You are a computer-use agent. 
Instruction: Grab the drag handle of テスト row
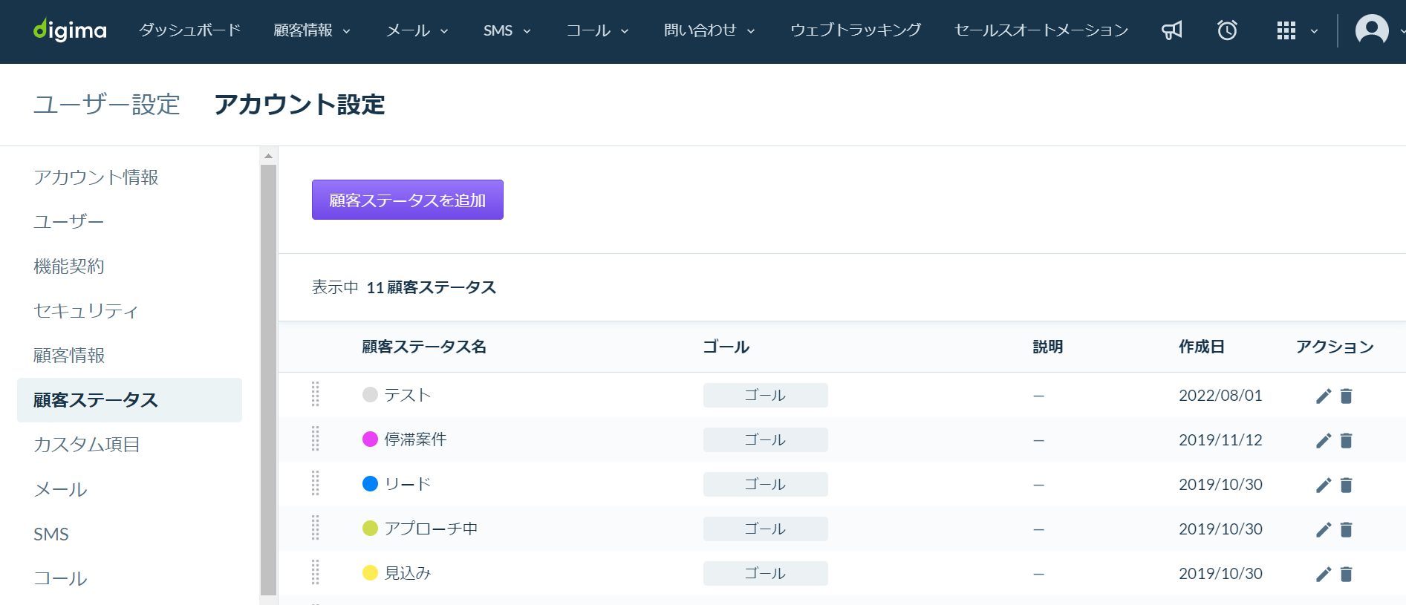click(316, 394)
